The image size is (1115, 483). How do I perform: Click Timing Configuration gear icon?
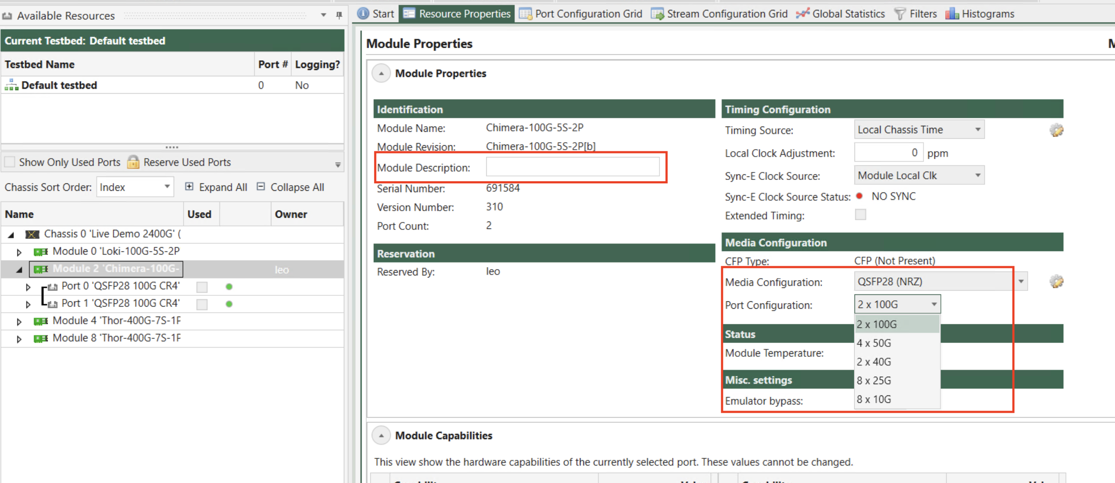click(1056, 130)
